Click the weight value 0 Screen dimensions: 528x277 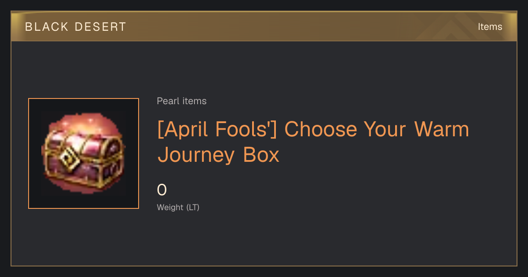point(162,190)
